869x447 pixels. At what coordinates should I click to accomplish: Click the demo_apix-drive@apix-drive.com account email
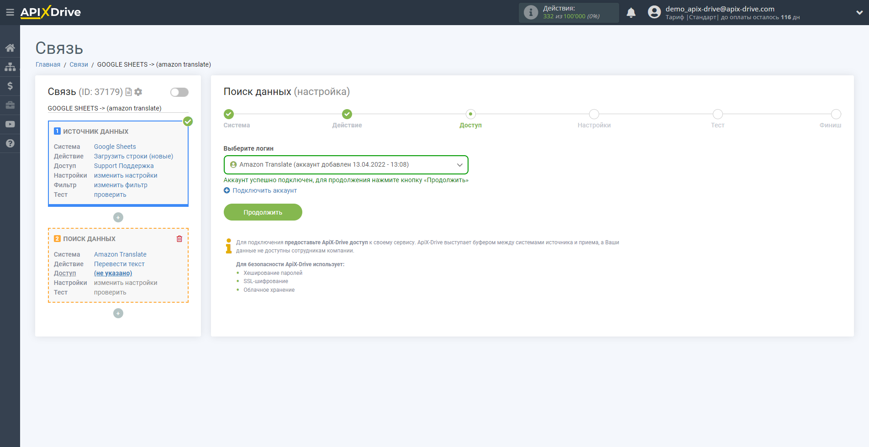click(720, 9)
